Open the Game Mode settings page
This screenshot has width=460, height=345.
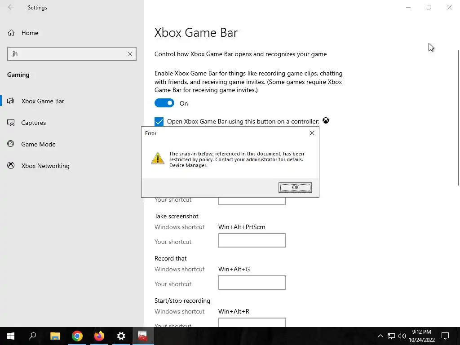click(x=72, y=144)
